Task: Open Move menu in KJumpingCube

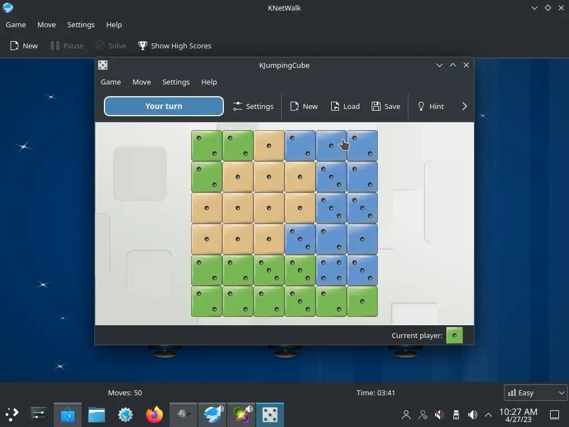Action: coord(142,82)
